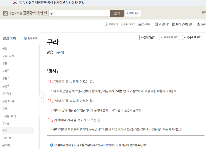This screenshot has width=206, height=149.
Task: Select 구라미 in adjacent words
Action: pos(6,145)
